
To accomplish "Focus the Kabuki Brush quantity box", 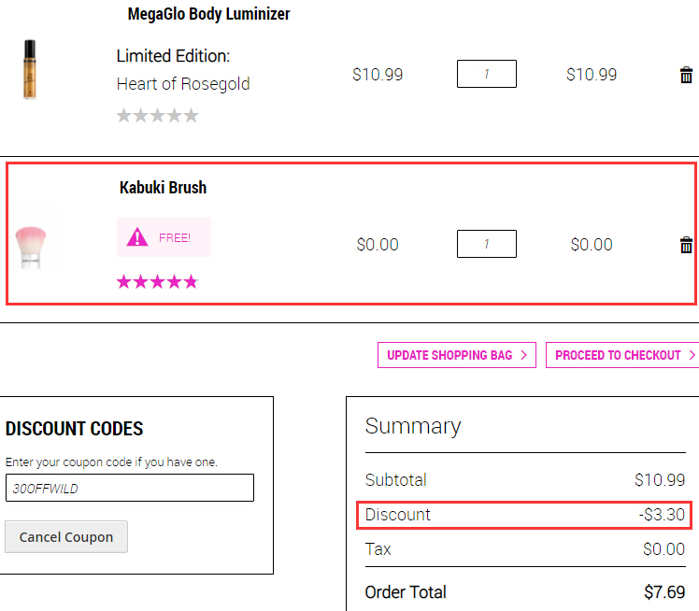I will [486, 244].
